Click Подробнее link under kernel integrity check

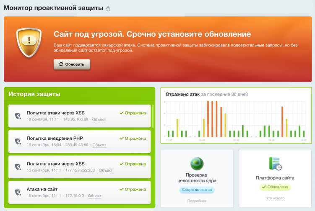click(x=197, y=201)
